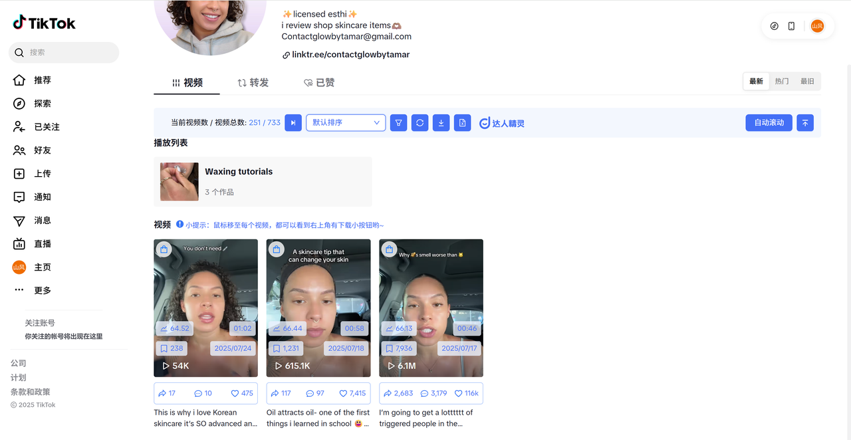Open the linktr.ee/contactglowbytamar link
This screenshot has height=440, width=851.
(350, 55)
